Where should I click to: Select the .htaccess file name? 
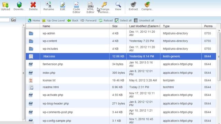point(49,56)
